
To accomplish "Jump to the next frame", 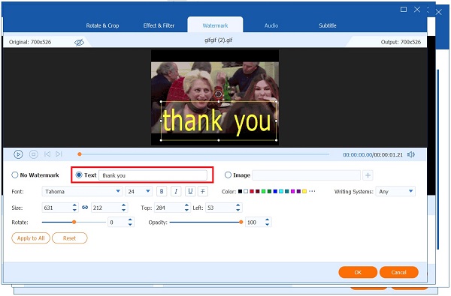I will pyautogui.click(x=59, y=154).
